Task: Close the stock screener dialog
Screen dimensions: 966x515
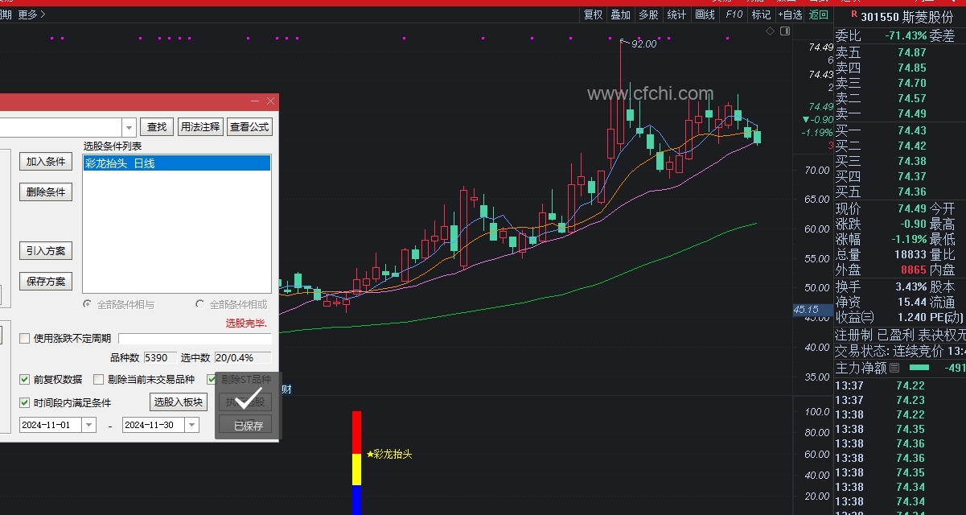Action: (270, 101)
